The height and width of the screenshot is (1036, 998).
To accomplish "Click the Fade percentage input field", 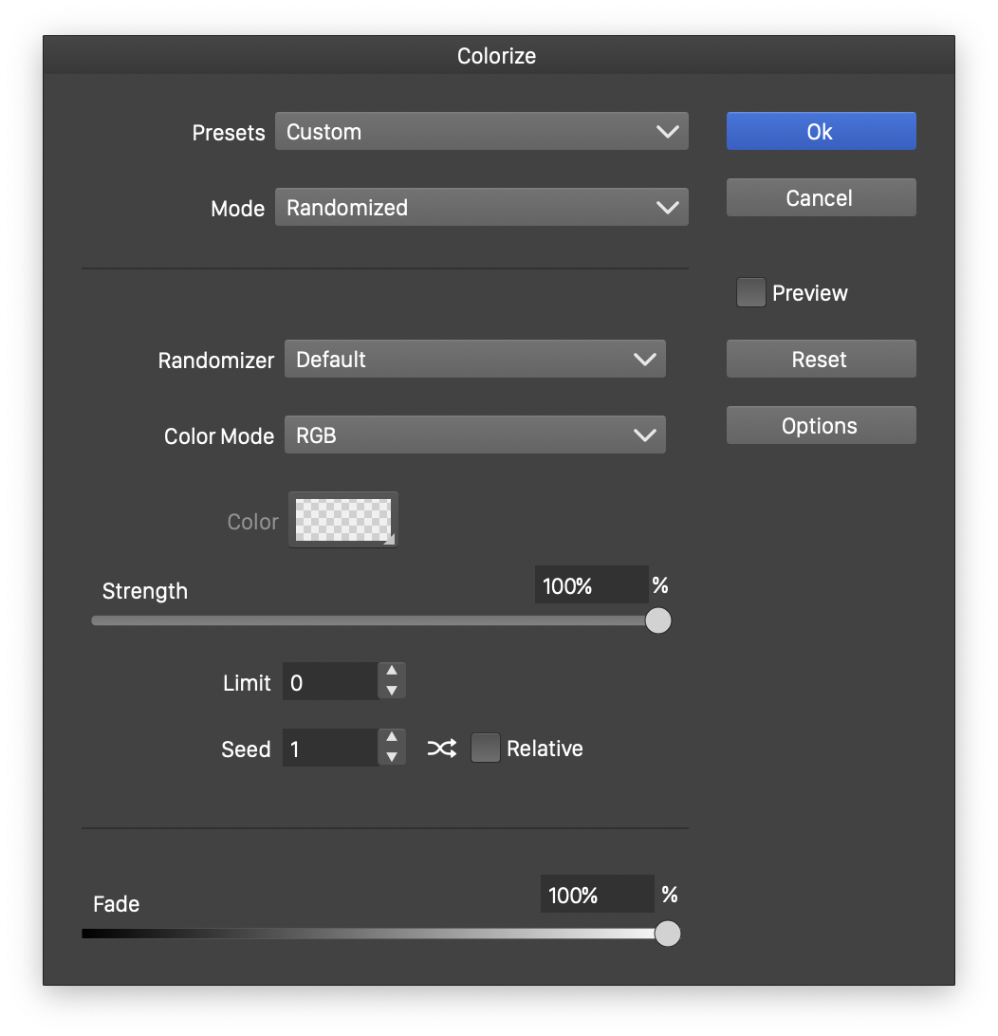I will [596, 895].
